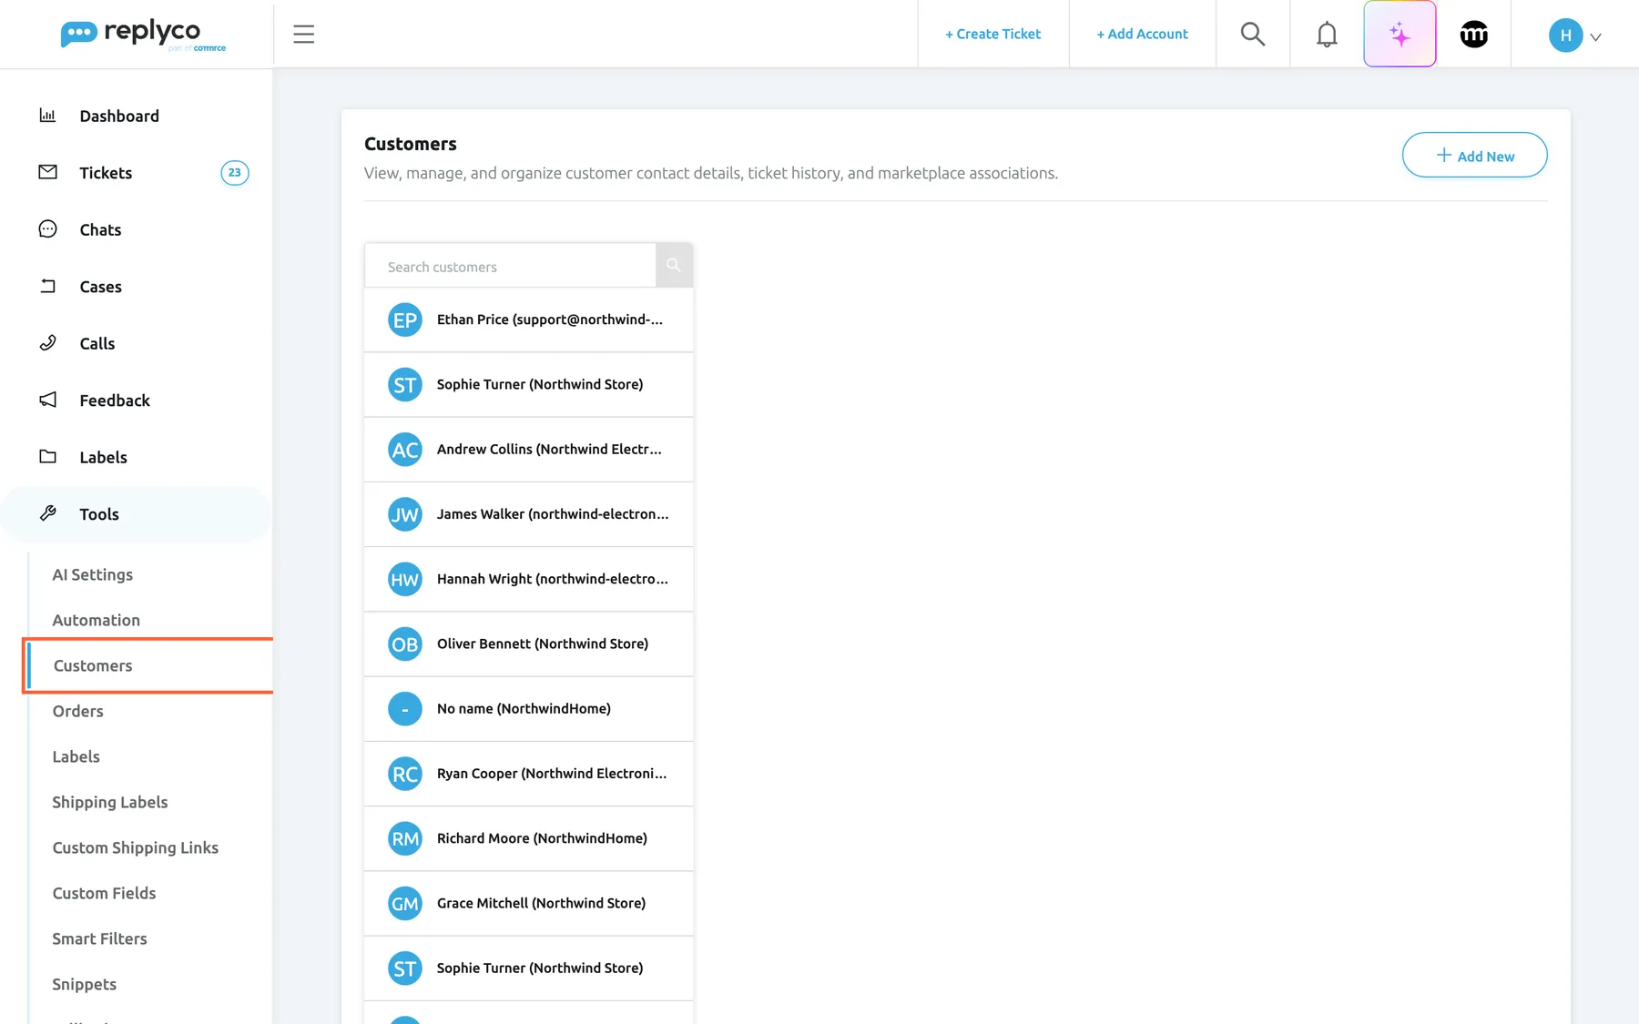Select customer Ryan Cooper

coord(529,774)
